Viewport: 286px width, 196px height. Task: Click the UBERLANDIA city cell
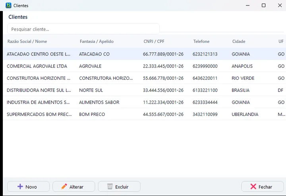(245, 114)
